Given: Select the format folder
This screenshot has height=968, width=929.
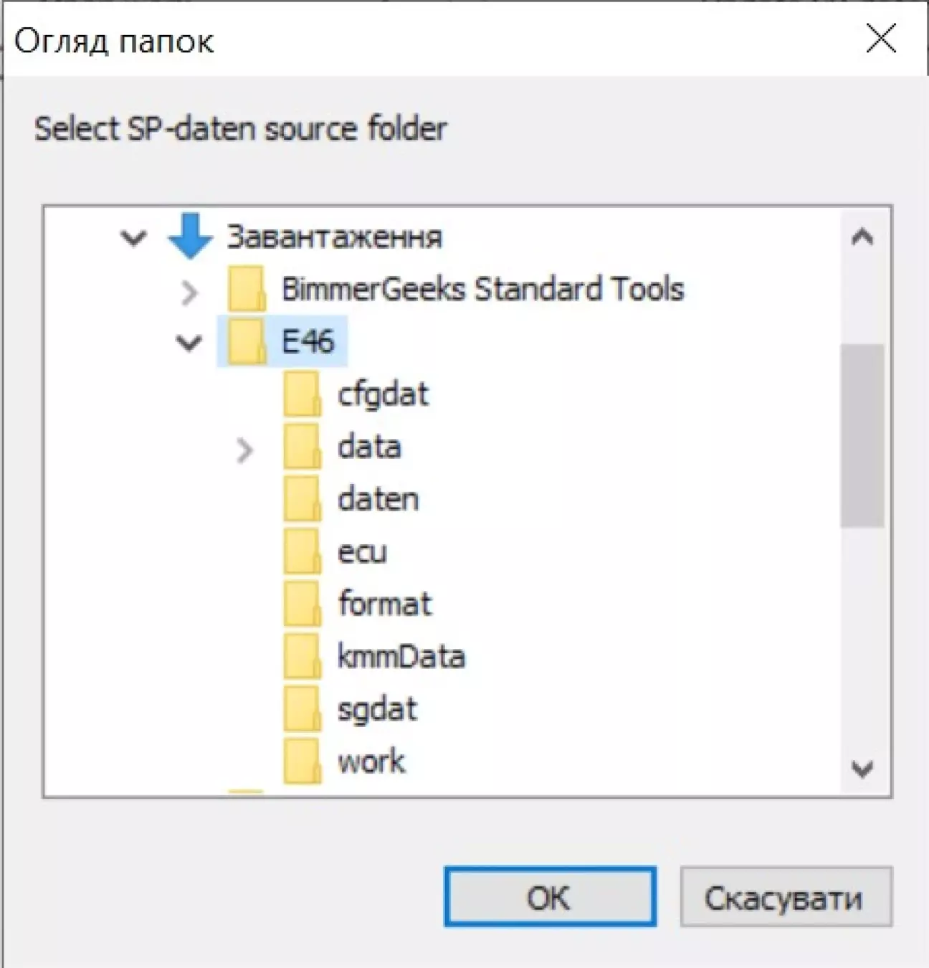Looking at the screenshot, I should click(385, 604).
